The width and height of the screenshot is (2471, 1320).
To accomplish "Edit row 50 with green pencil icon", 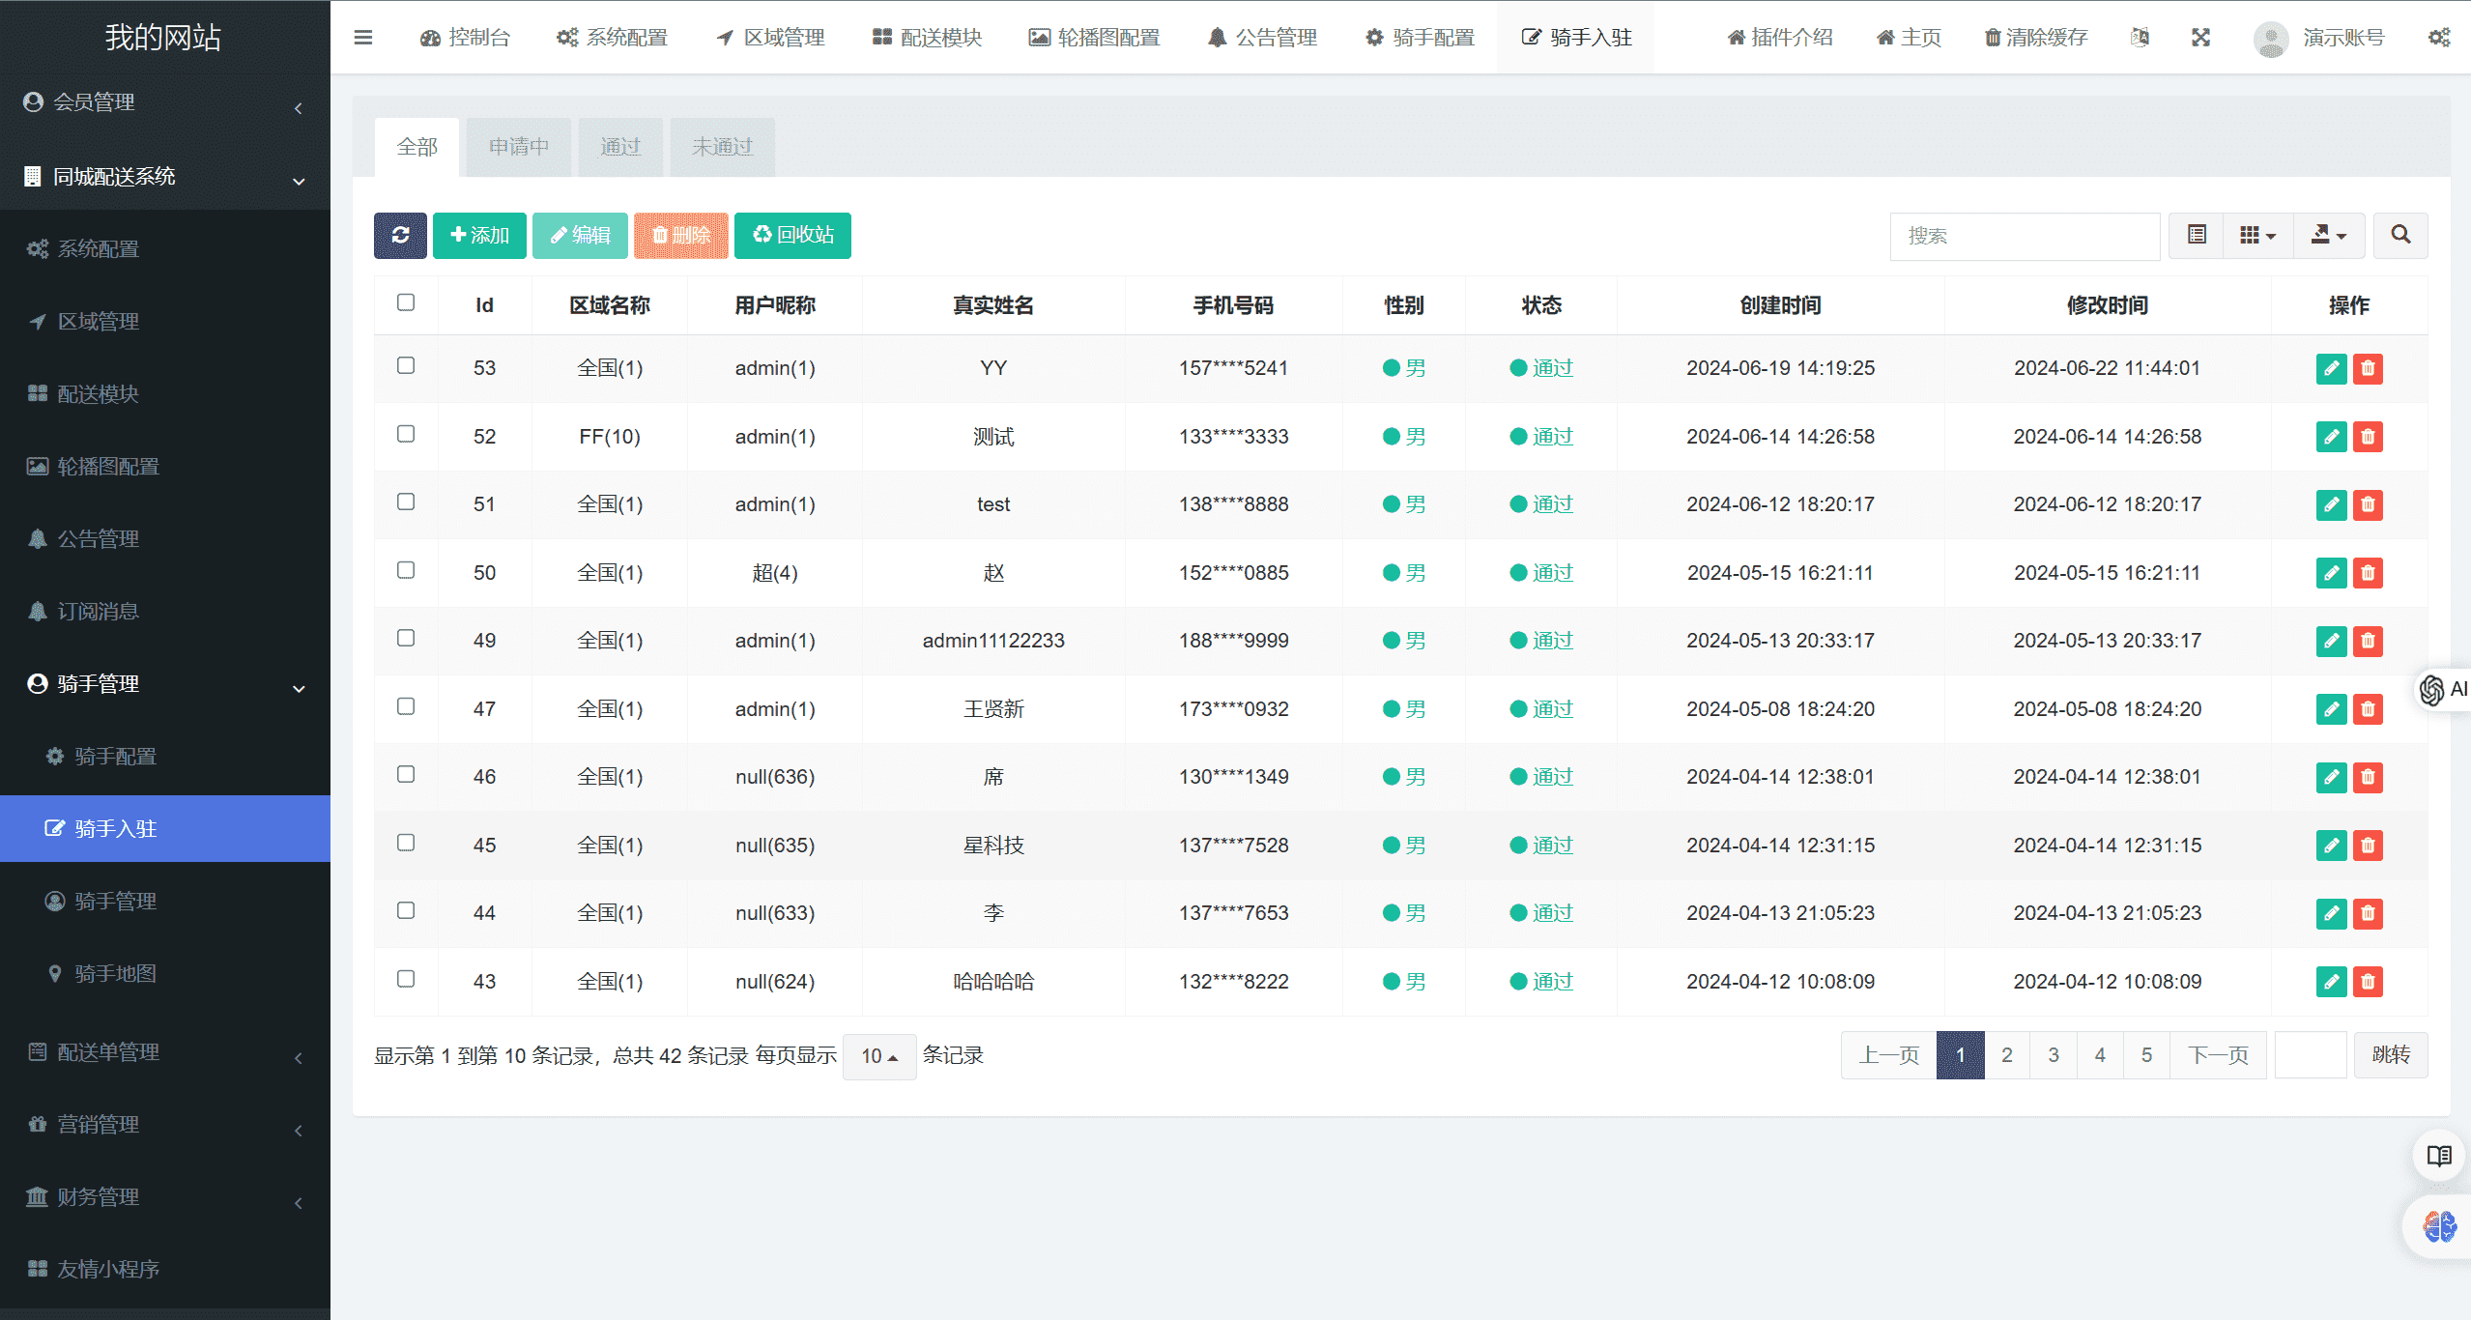I will [x=2331, y=573].
